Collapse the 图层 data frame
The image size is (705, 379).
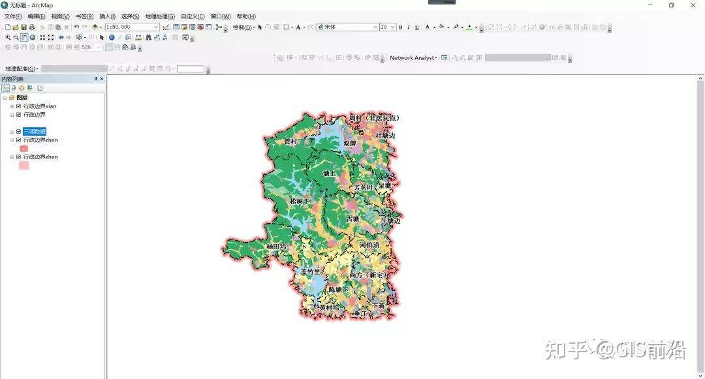pyautogui.click(x=5, y=98)
